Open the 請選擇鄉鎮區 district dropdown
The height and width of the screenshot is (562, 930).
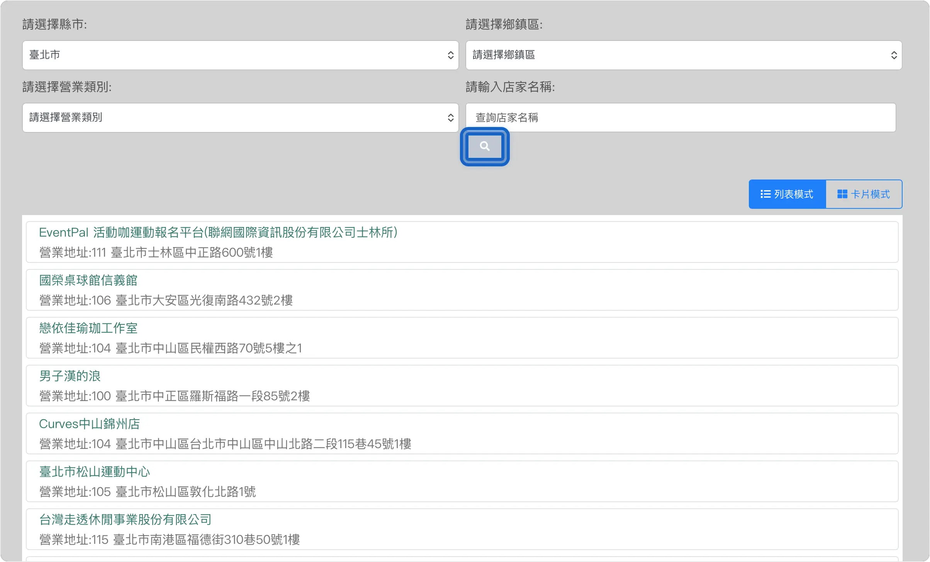(684, 55)
